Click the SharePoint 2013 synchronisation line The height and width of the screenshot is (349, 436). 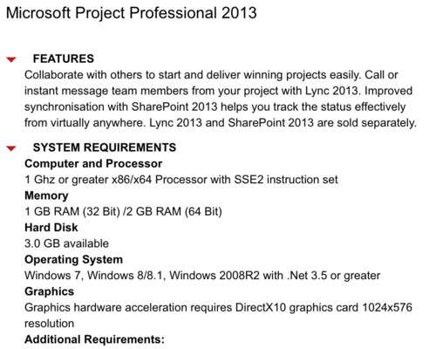[x=215, y=106]
